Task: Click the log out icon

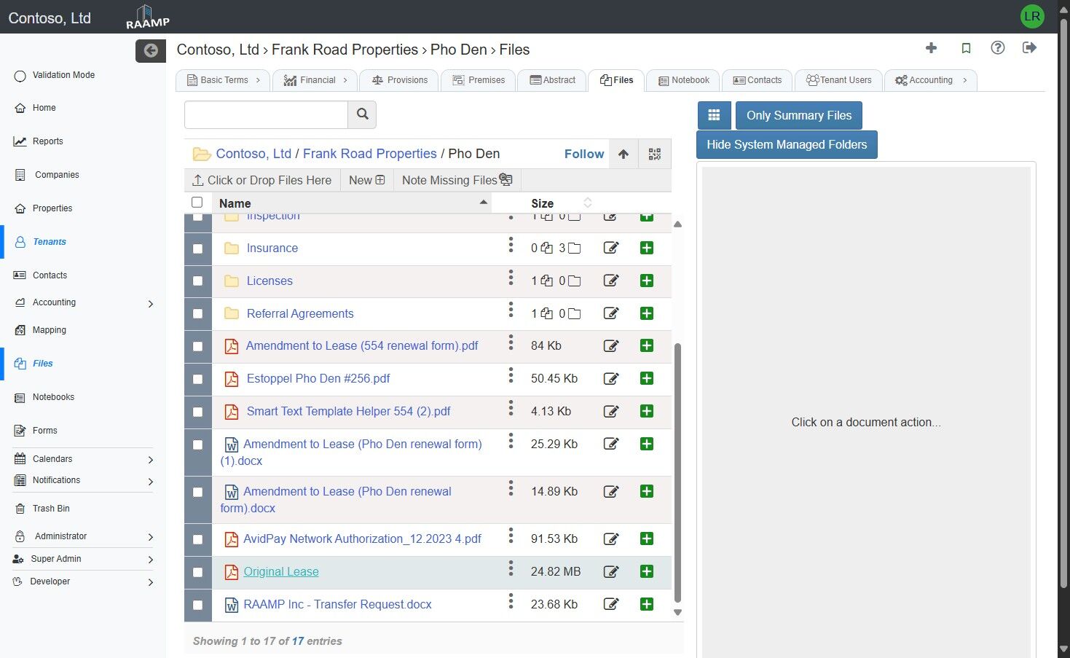Action: coord(1029,48)
